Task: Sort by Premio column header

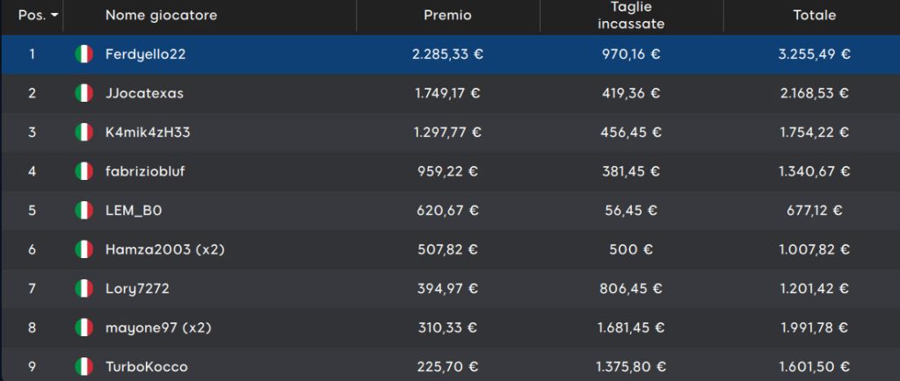Action: click(447, 16)
